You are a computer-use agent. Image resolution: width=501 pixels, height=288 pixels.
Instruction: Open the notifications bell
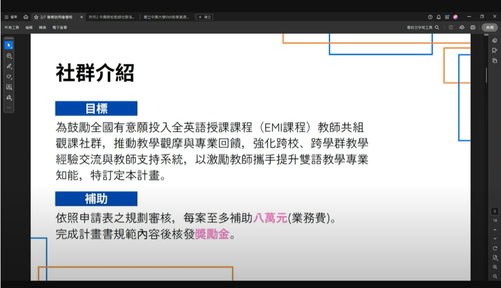pos(438,17)
